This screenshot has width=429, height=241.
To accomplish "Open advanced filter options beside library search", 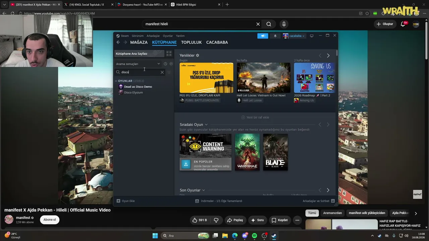I will click(169, 72).
